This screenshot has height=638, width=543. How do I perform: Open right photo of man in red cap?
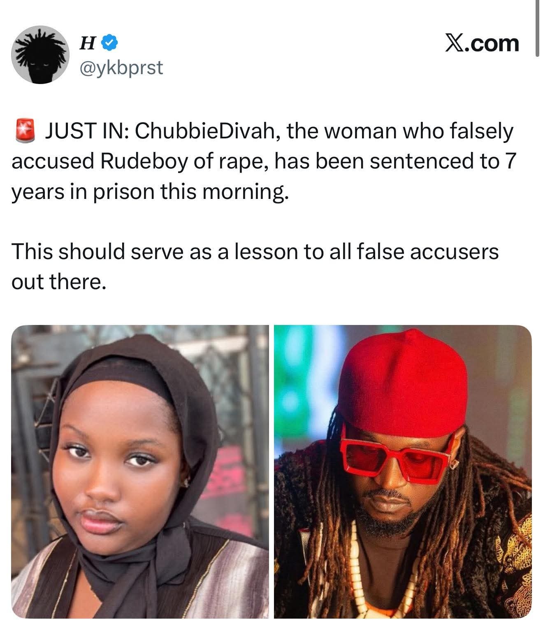pyautogui.click(x=403, y=472)
